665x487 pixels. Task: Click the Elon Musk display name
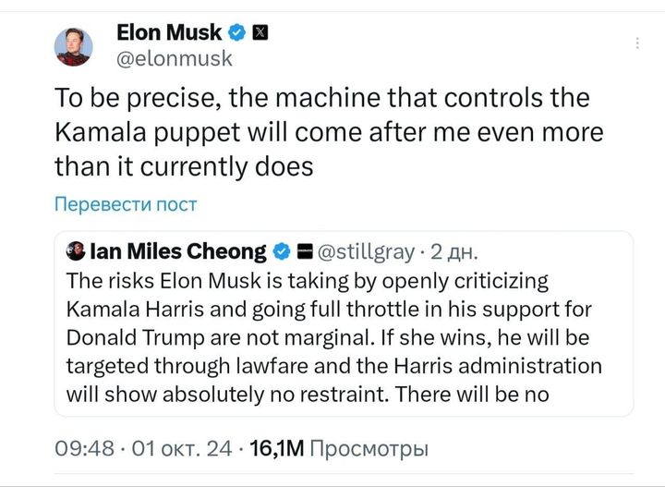tap(169, 33)
